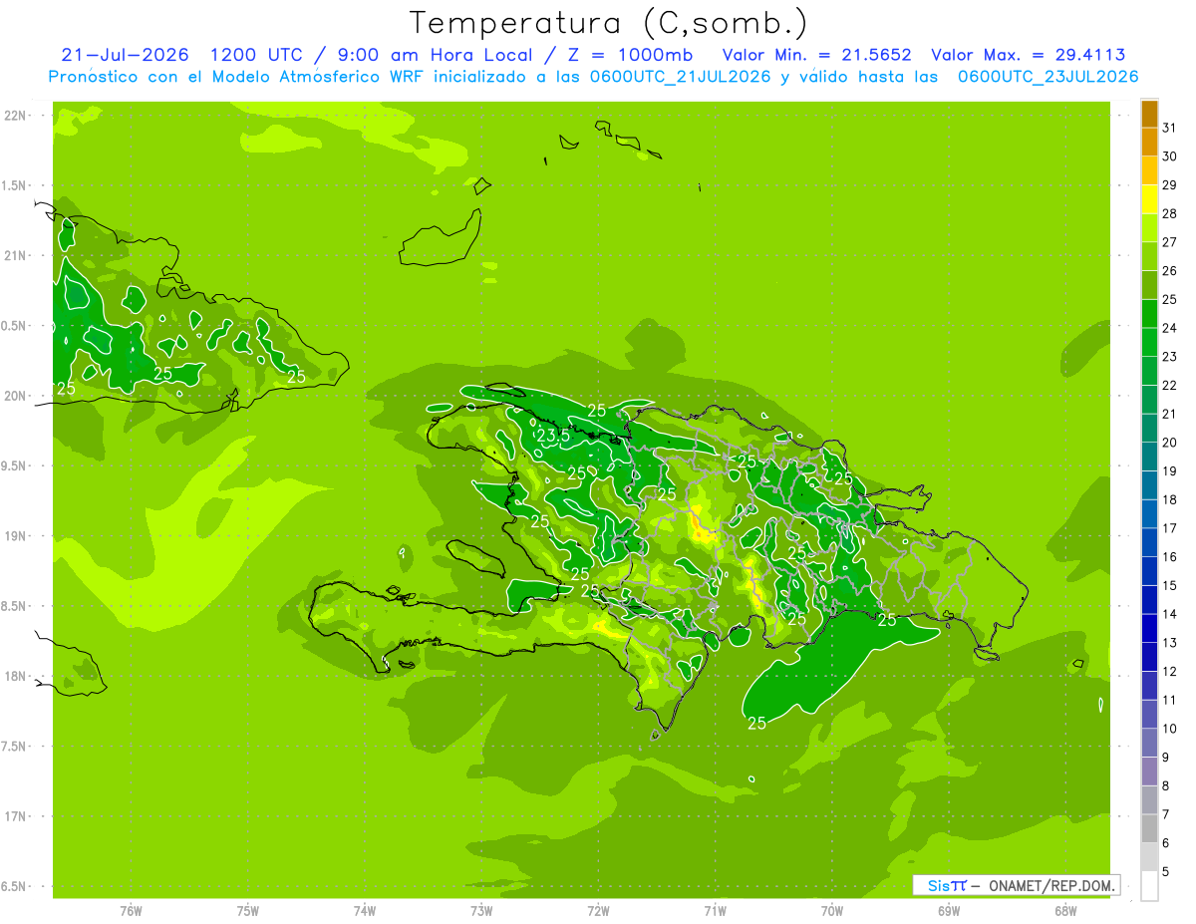Click the 22N latitude axis label

click(14, 116)
